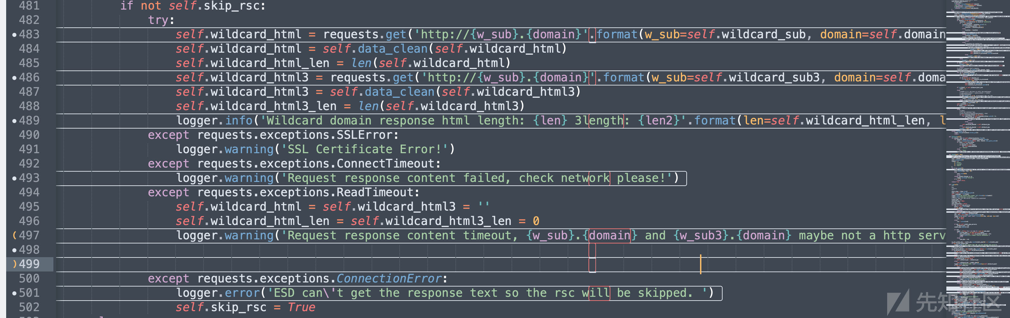
Task: Click the opening bracket marker at line 497
Action: pyautogui.click(x=14, y=235)
